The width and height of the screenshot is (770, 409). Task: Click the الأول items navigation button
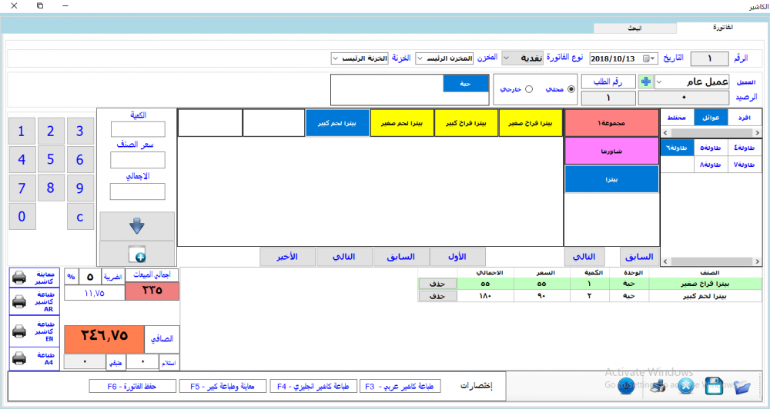(457, 257)
